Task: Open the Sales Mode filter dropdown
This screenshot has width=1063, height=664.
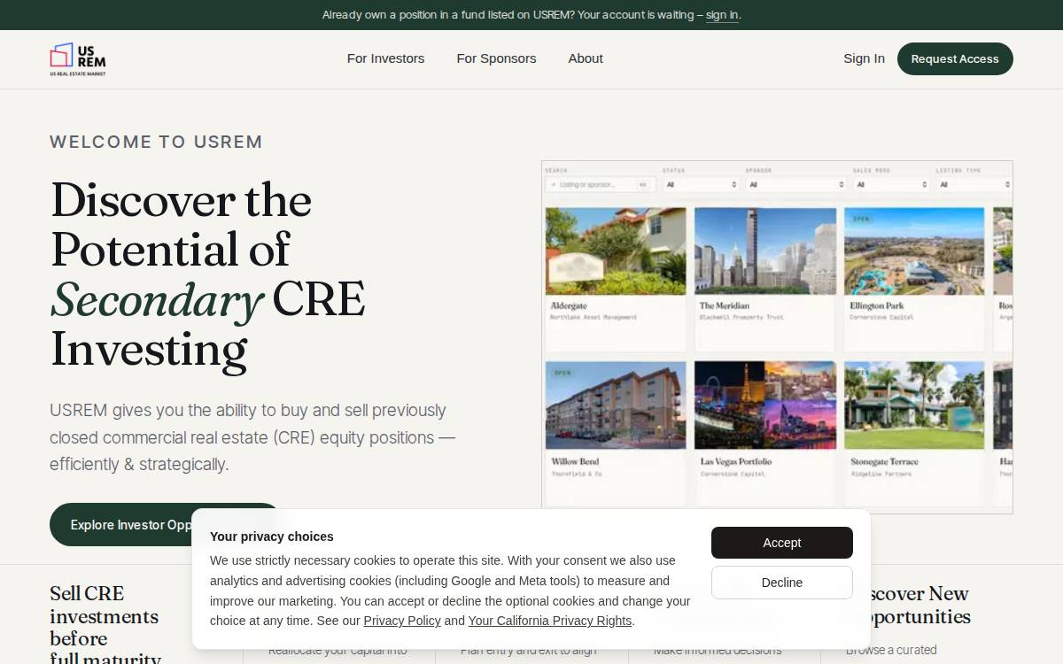Action: [x=891, y=184]
